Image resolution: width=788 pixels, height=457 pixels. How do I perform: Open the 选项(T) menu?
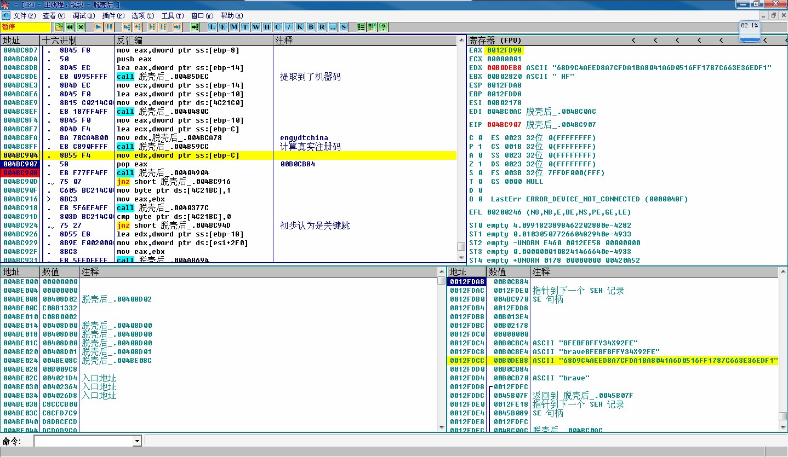click(143, 16)
